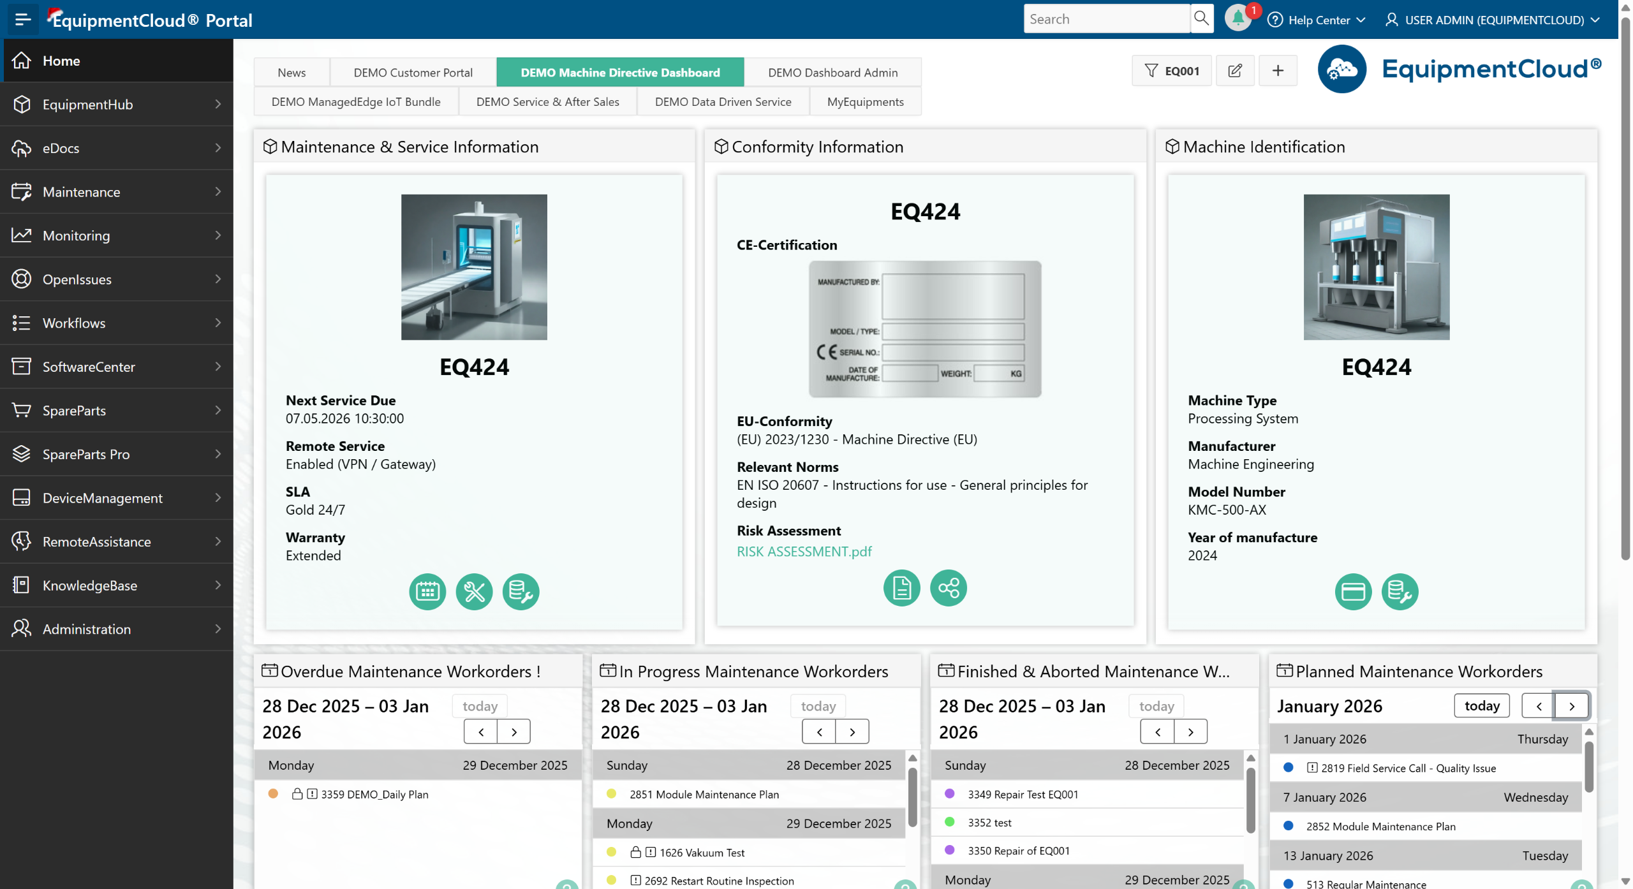This screenshot has width=1633, height=889.
Task: Open the calendar icon under Maintenance card
Action: [427, 592]
